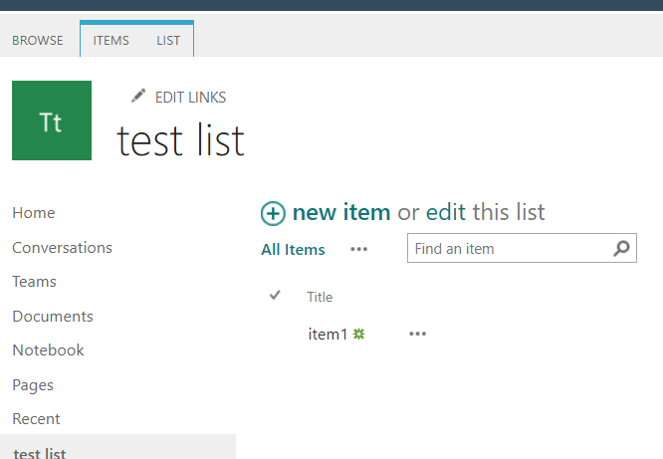
Task: Go to Home in left navigation
Action: (34, 213)
